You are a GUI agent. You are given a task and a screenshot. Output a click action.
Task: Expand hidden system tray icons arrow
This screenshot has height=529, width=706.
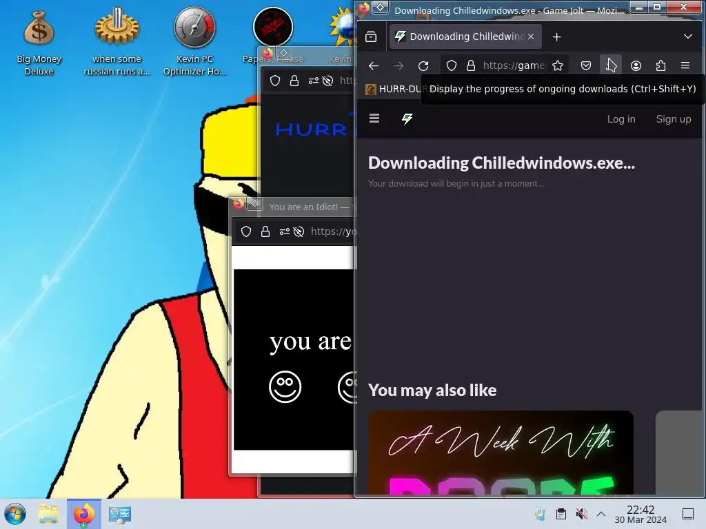(601, 514)
